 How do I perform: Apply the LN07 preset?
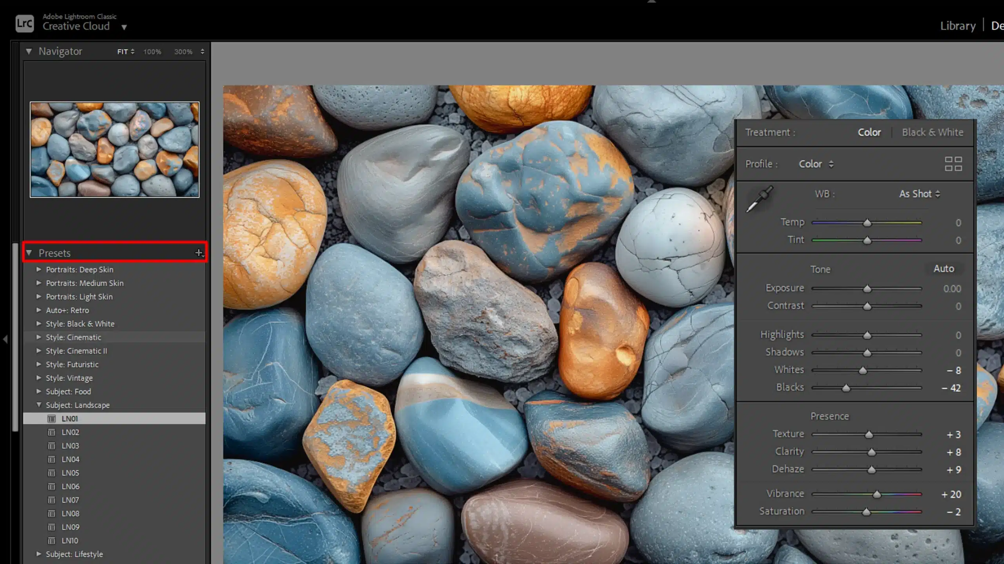[x=114, y=500]
